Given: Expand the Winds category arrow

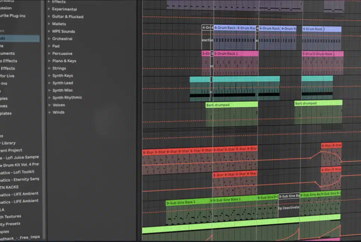Looking at the screenshot, I should tap(49, 112).
